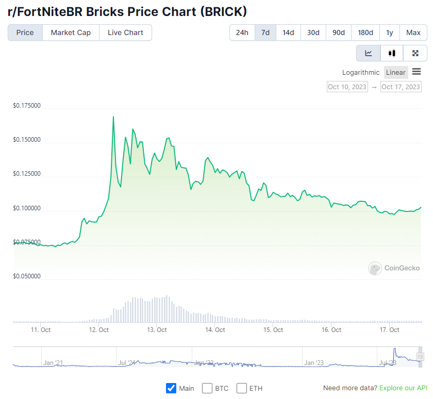
Task: Expand chart to fullscreen view
Action: [415, 53]
